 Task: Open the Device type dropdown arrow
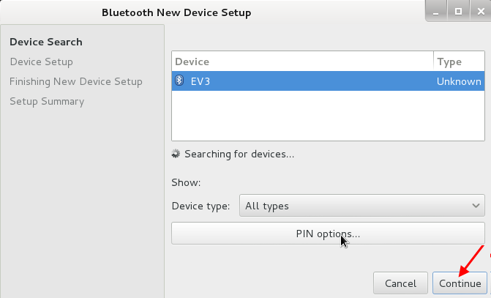click(476, 206)
